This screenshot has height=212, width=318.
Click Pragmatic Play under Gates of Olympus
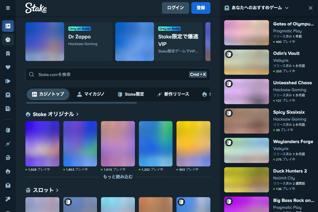(287, 31)
